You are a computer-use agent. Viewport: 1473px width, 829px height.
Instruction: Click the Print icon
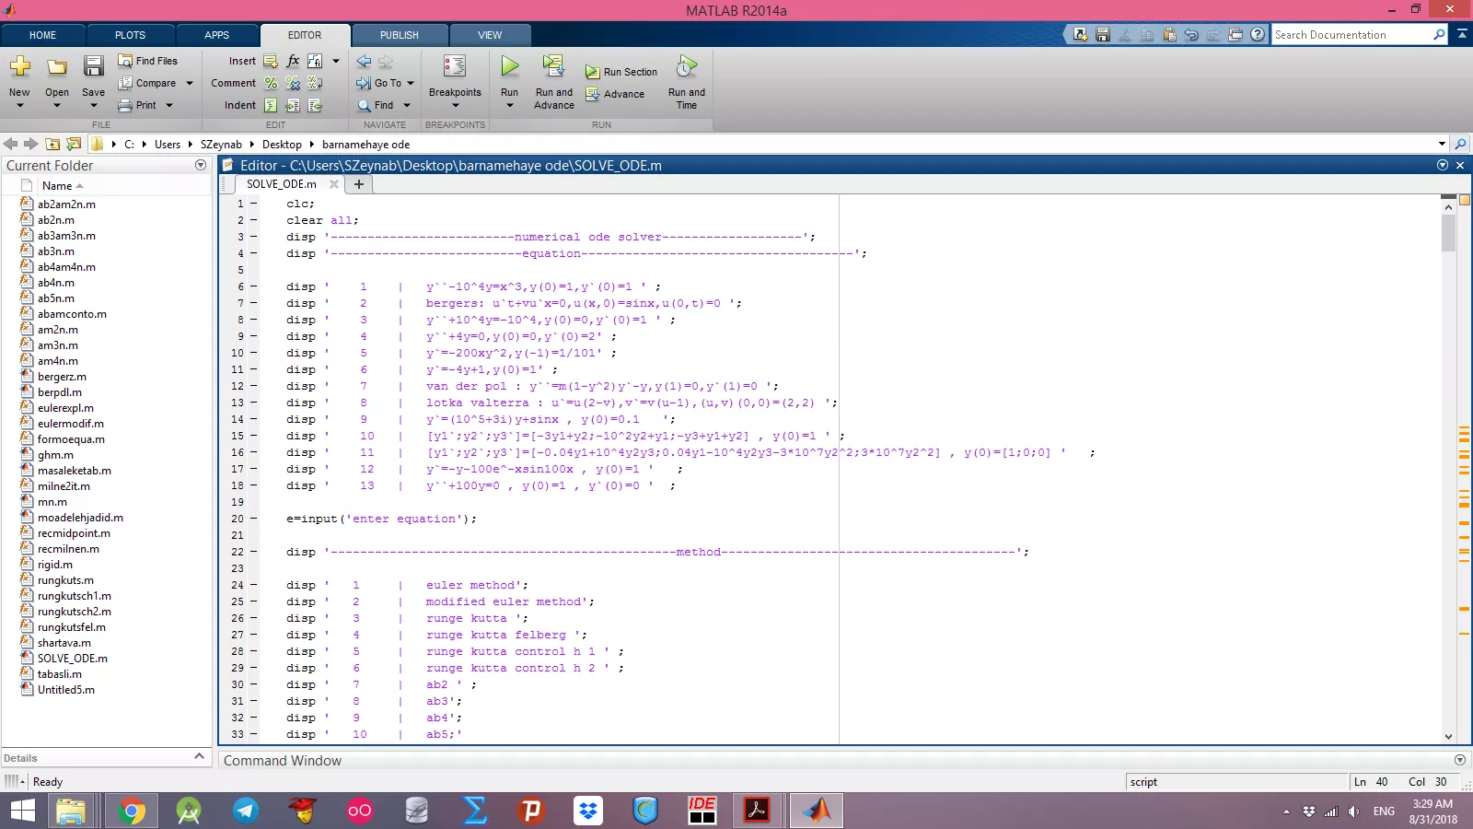tap(125, 105)
